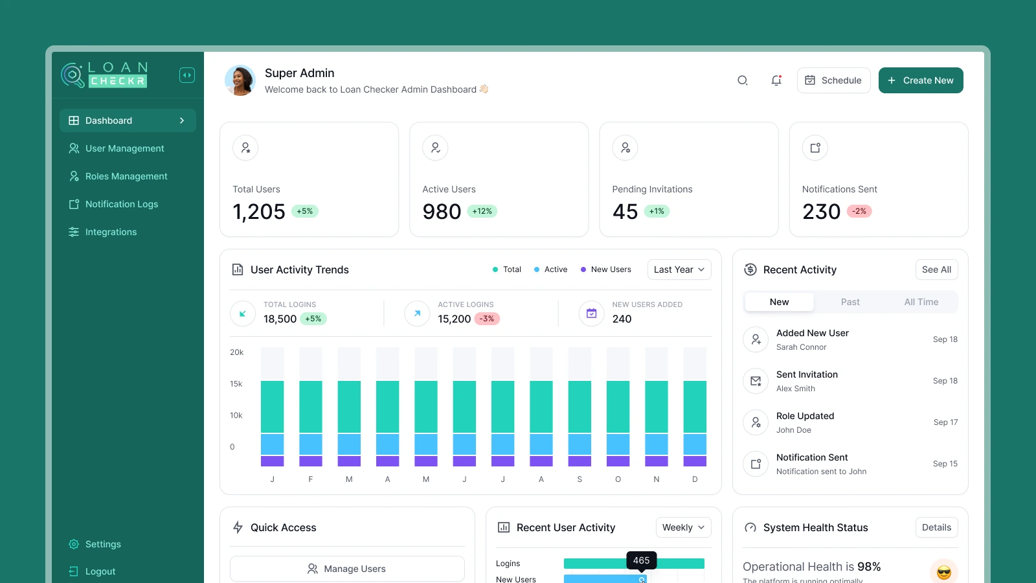
Task: Click the Loan Checkr logo
Action: point(104,75)
